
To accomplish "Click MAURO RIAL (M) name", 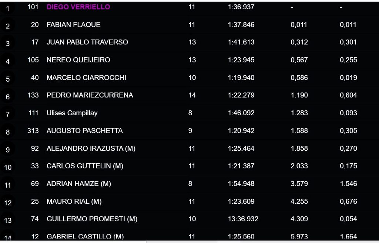I will (74, 201).
